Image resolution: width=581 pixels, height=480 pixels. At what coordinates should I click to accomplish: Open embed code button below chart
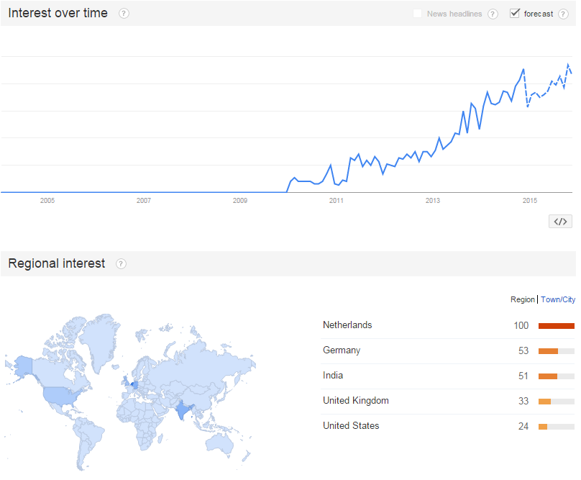pyautogui.click(x=560, y=222)
